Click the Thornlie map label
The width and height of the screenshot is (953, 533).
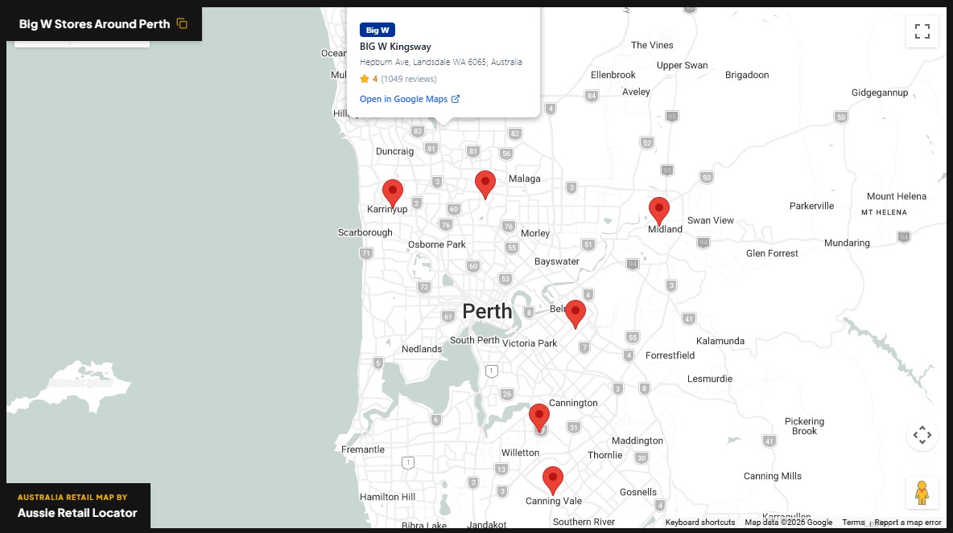pyautogui.click(x=604, y=455)
